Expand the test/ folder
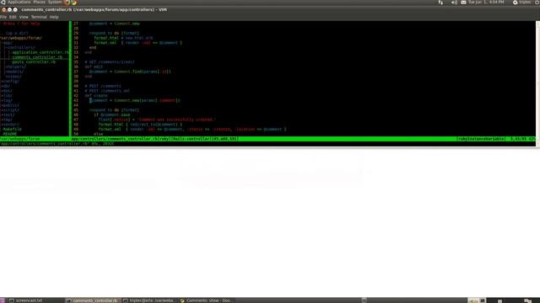Screen dimensions: 540x303 (x=8, y=115)
